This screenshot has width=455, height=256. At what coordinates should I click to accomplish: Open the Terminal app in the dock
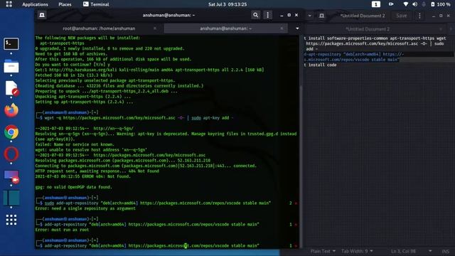(11, 44)
